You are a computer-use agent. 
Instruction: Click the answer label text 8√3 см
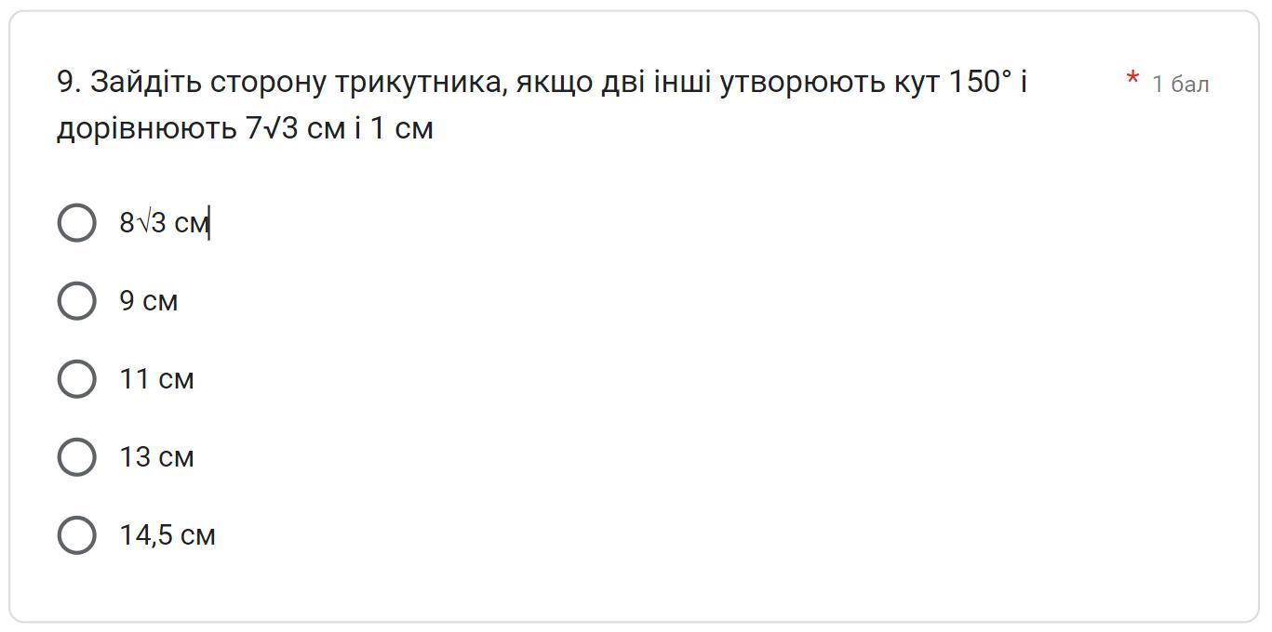[x=164, y=223]
